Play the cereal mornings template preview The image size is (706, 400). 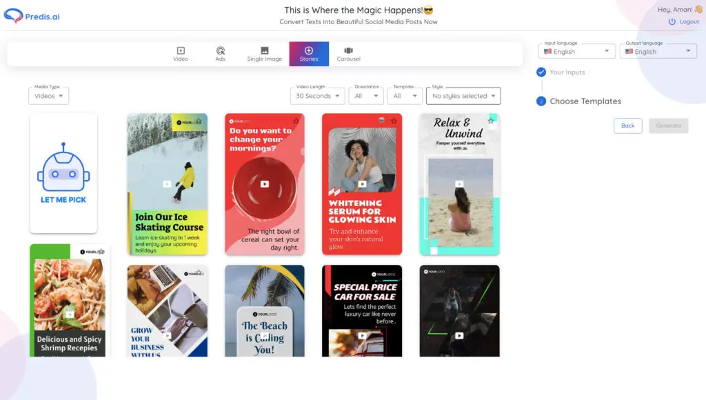265,183
